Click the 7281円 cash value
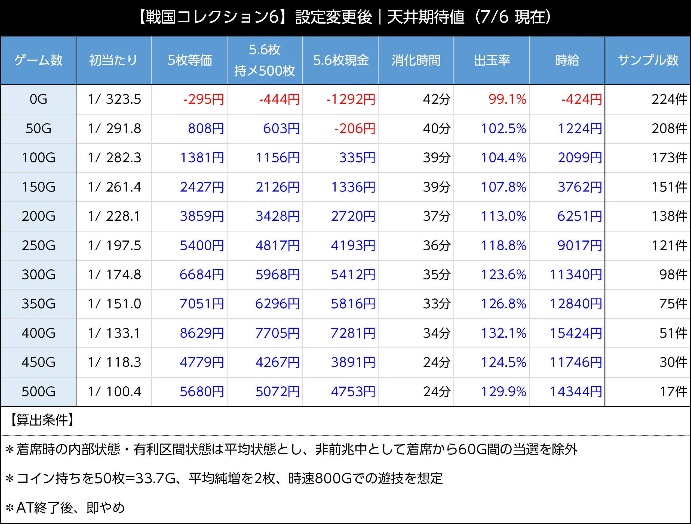691x524 pixels. [353, 333]
